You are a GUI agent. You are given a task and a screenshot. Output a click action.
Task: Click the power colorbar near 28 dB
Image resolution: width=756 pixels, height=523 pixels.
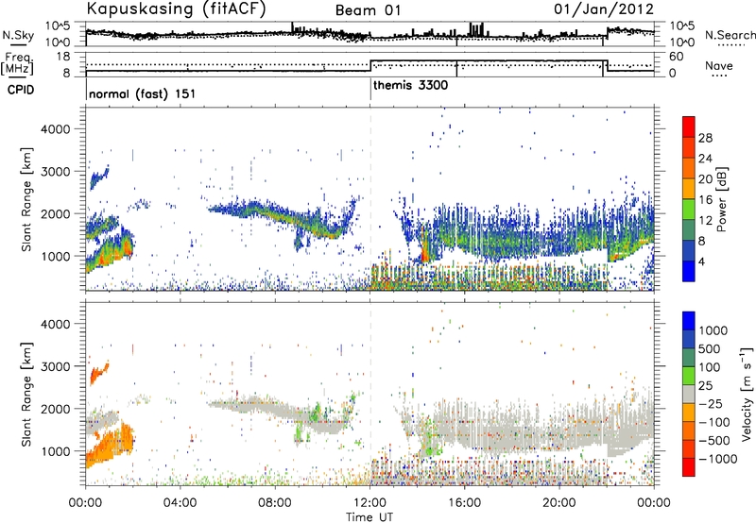tap(689, 138)
